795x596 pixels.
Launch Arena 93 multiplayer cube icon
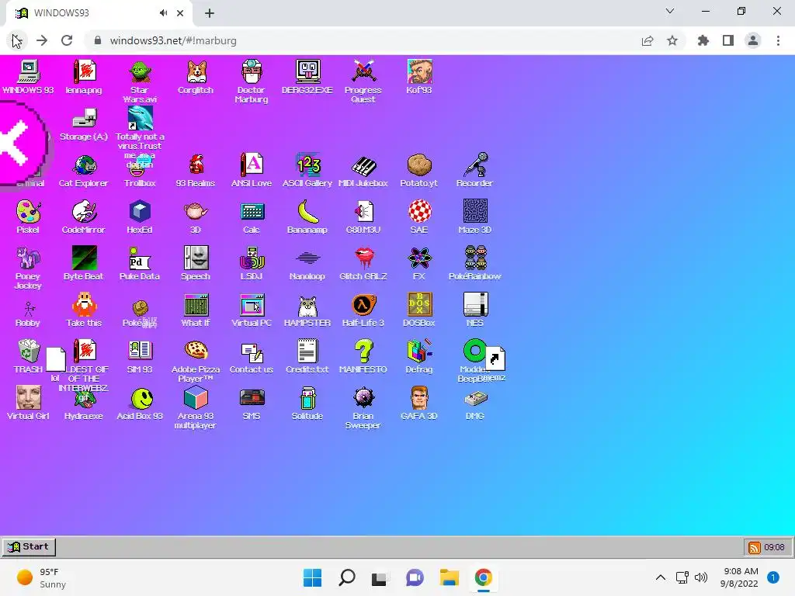[x=196, y=398]
